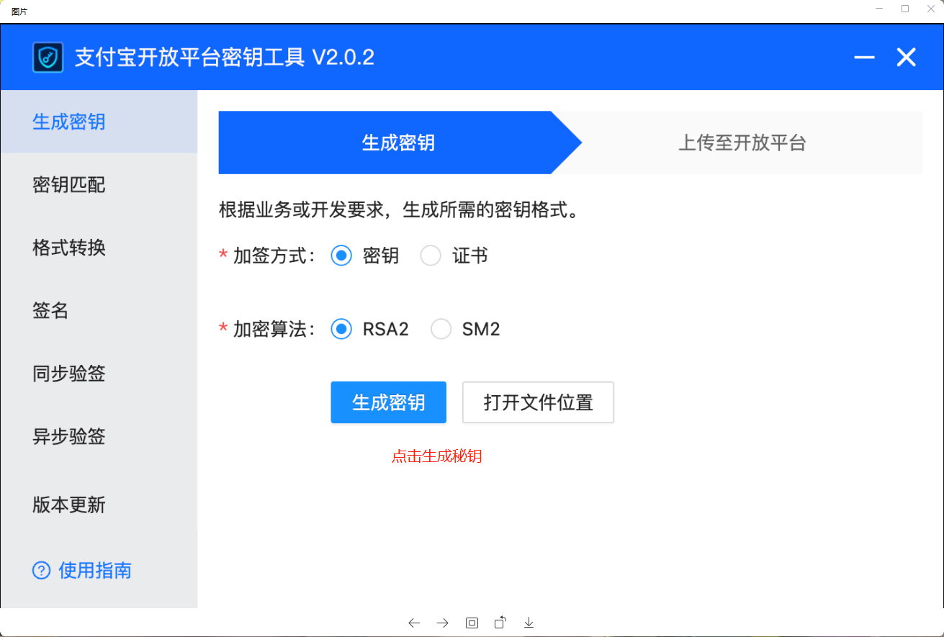Open 生成密钥 in the sidebar
This screenshot has width=944, height=637.
tap(99, 122)
